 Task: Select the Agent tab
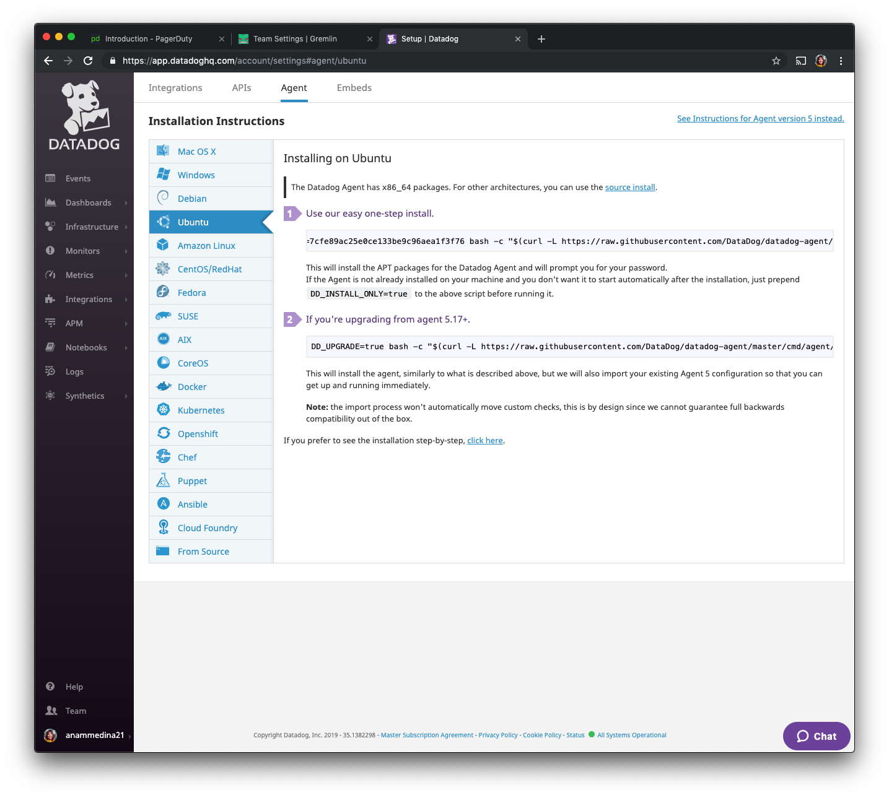click(x=294, y=88)
